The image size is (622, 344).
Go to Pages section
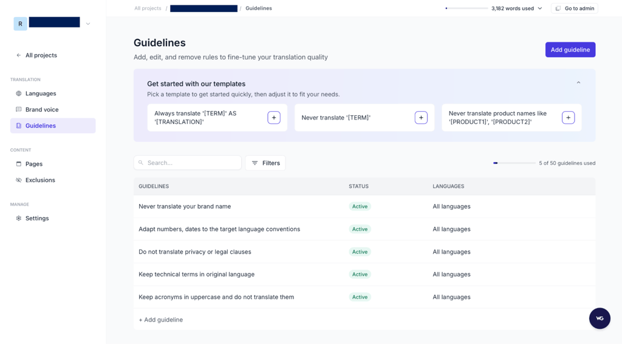53,164
